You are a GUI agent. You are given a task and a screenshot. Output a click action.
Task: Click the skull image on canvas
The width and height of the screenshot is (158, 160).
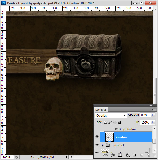(x=53, y=68)
